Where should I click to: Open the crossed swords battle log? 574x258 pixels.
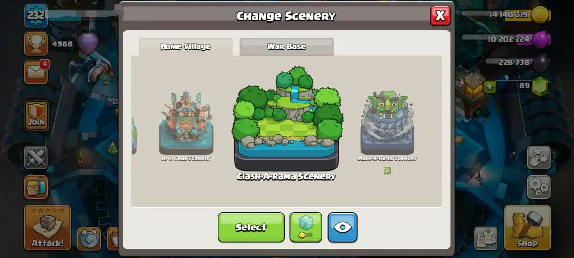(x=36, y=157)
